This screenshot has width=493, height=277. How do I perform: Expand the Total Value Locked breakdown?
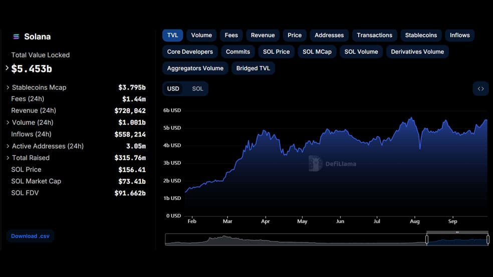[x=7, y=68]
